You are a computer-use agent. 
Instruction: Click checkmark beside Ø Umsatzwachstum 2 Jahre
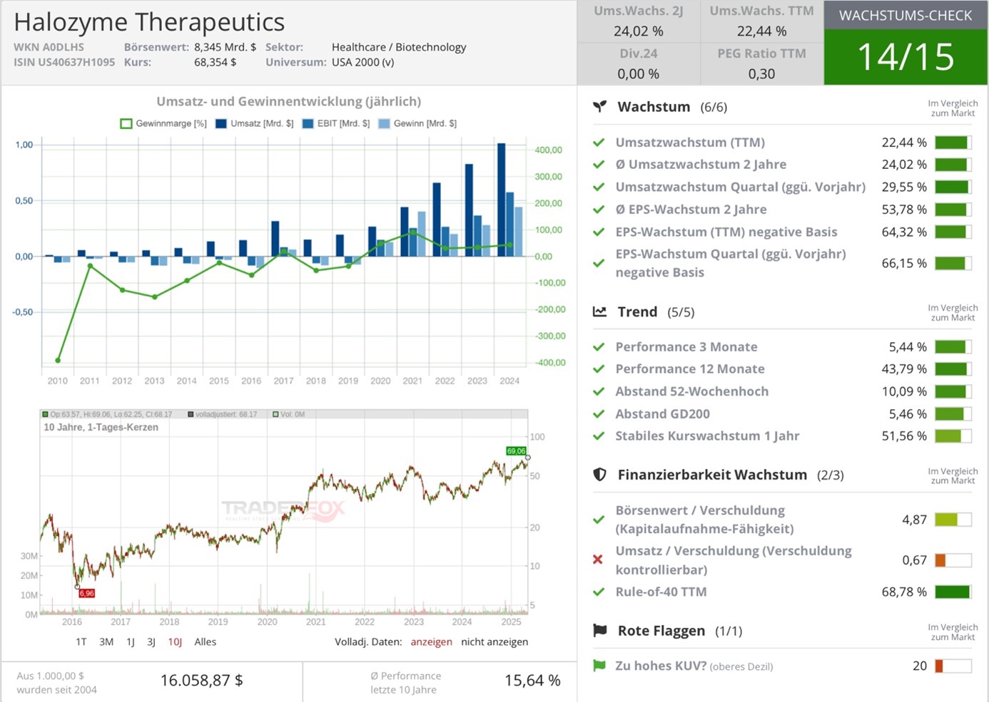pyautogui.click(x=599, y=165)
